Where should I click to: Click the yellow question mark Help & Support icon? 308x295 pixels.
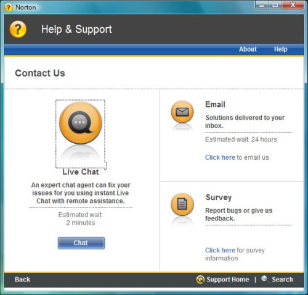pyautogui.click(x=18, y=30)
